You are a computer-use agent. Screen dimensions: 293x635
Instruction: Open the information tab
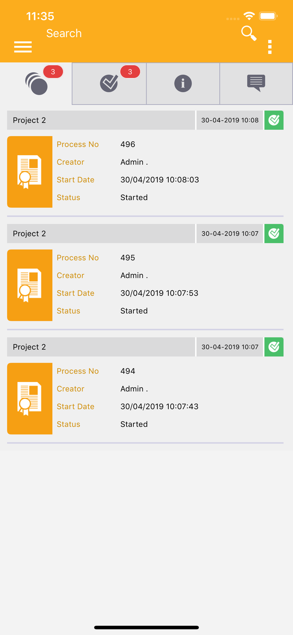(x=183, y=84)
